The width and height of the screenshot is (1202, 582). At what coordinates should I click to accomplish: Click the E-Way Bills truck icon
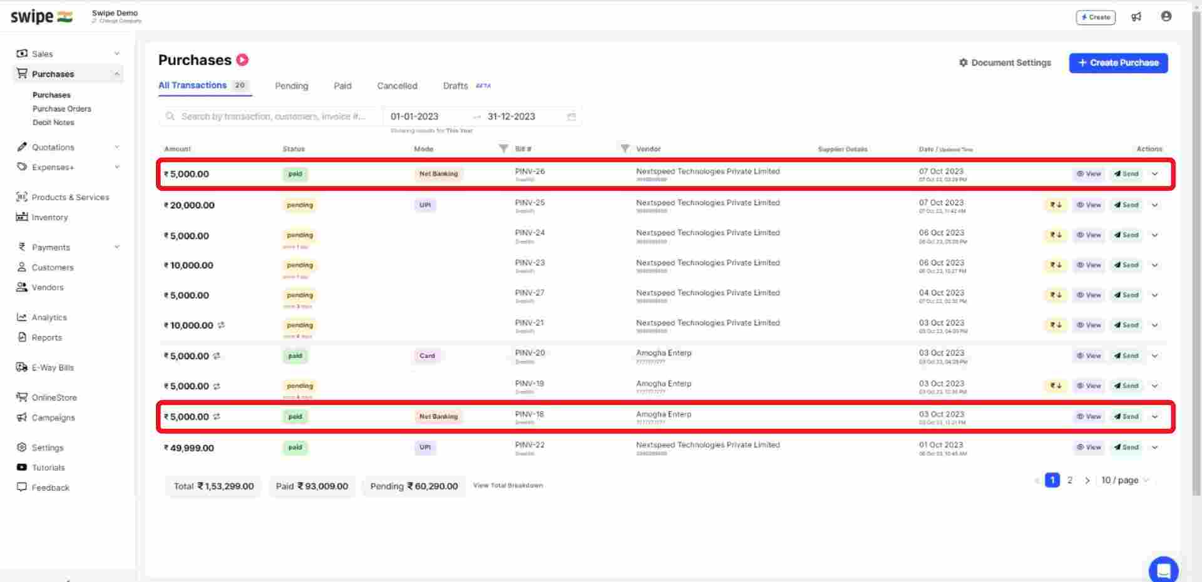[22, 367]
